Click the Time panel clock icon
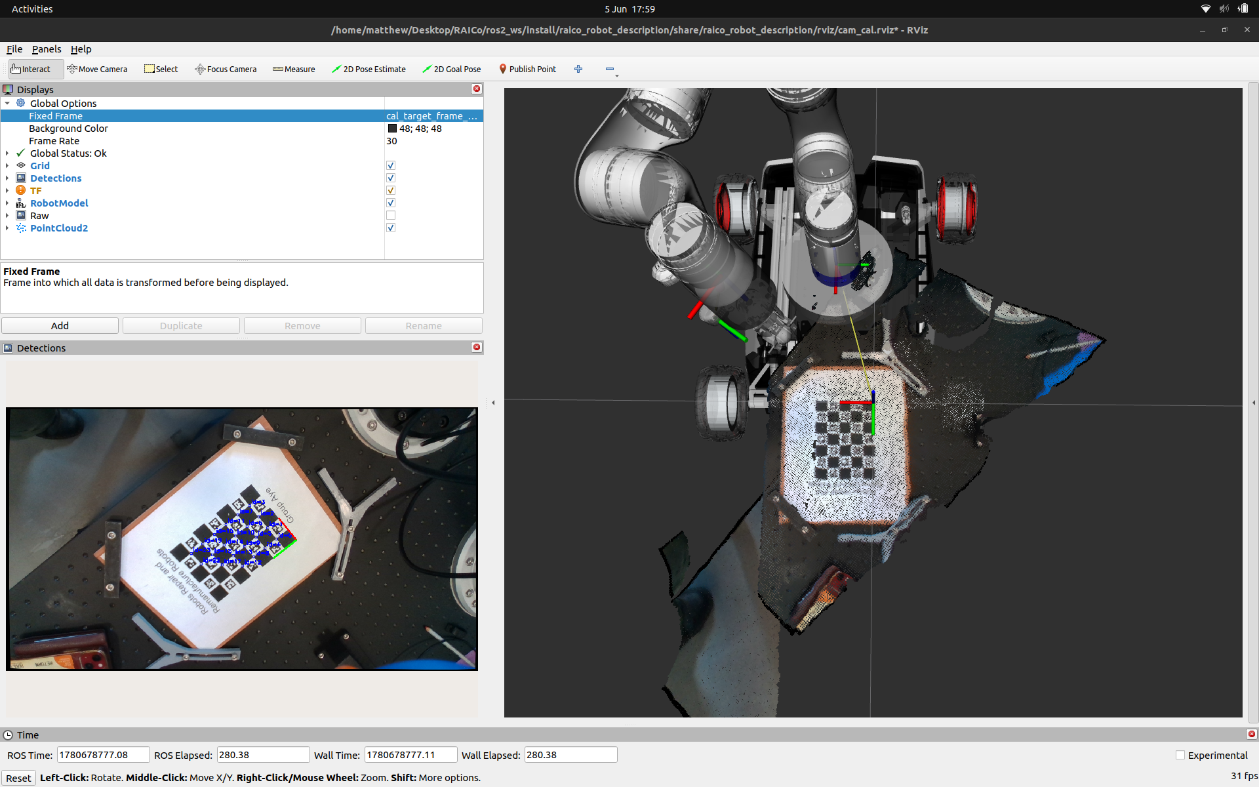1259x787 pixels. click(x=8, y=735)
